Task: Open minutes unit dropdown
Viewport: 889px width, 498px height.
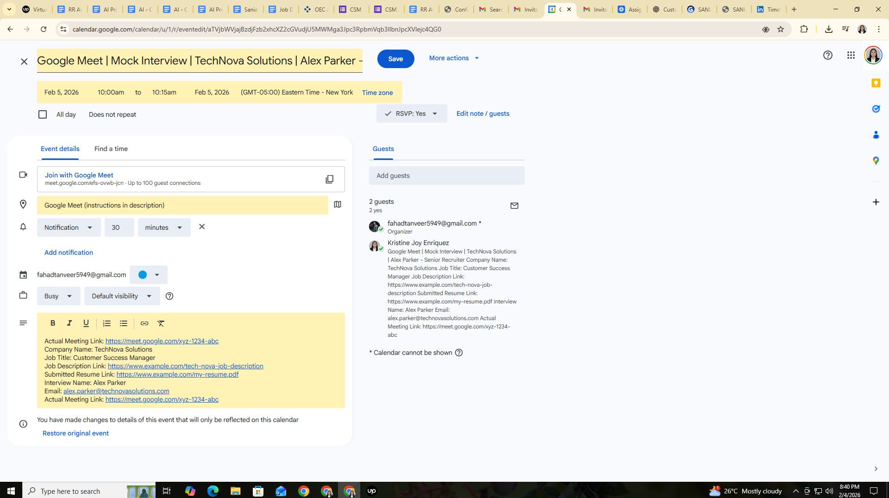Action: (164, 227)
